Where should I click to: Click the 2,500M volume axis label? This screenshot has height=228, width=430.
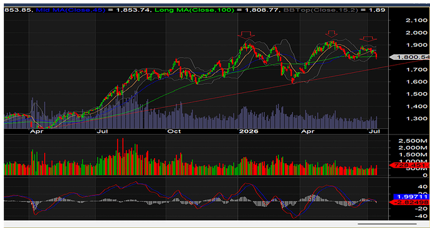pos(414,141)
